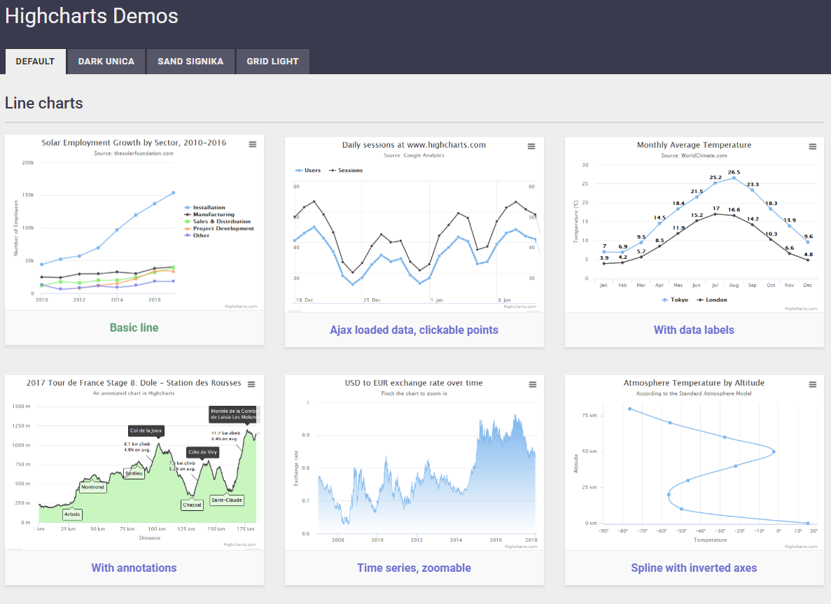This screenshot has width=831, height=604.
Task: Open hamburger menu on Atmosphere Temperature chart
Action: click(x=813, y=384)
